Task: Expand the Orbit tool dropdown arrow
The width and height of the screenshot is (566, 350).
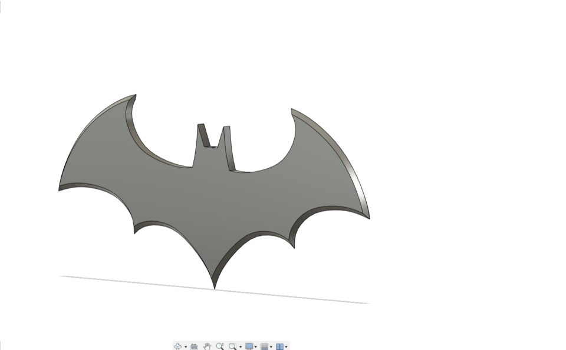Action: 185,346
